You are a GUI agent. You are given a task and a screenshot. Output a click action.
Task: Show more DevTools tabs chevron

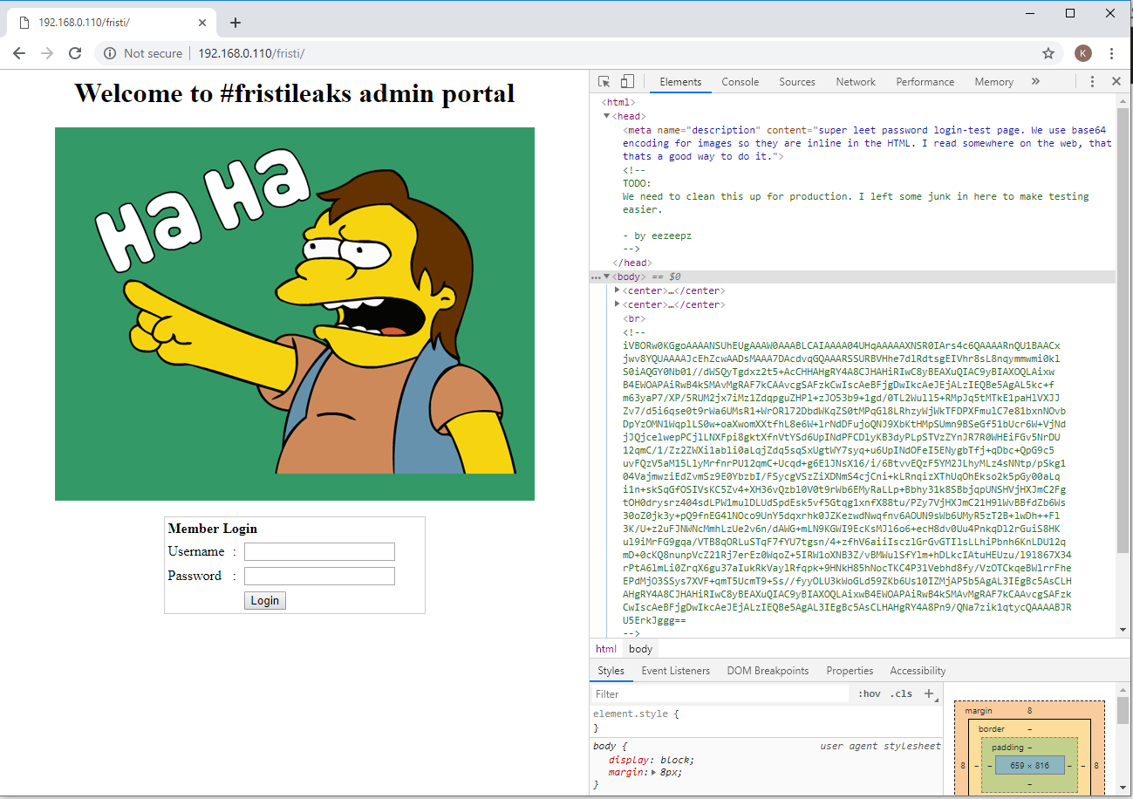coord(1035,81)
